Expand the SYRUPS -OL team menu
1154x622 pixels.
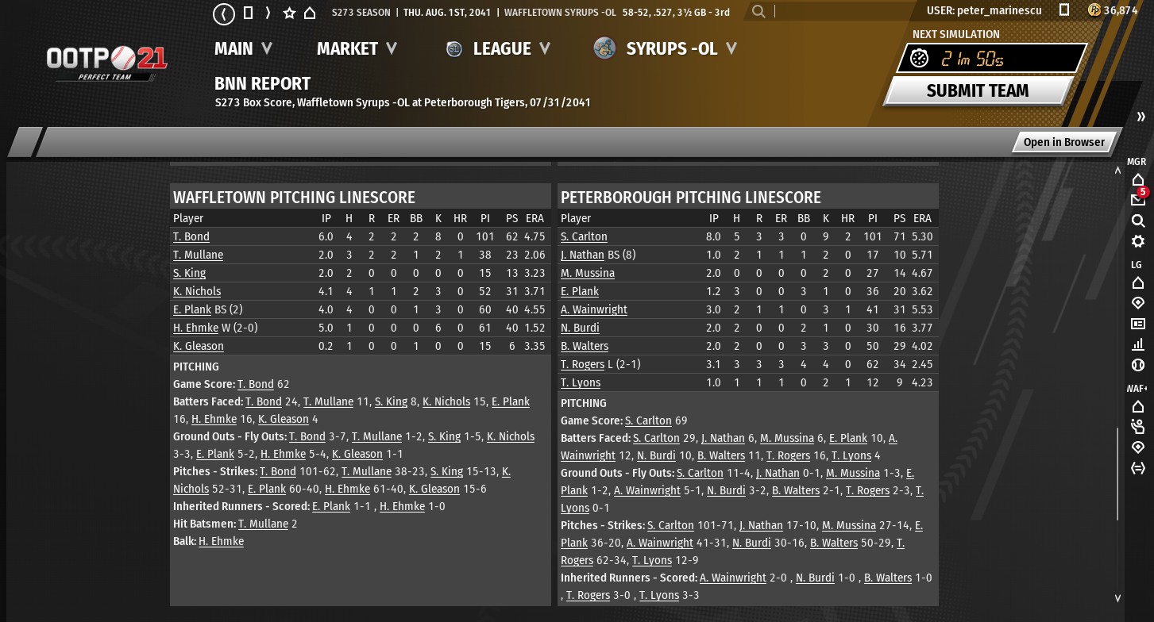pyautogui.click(x=681, y=48)
